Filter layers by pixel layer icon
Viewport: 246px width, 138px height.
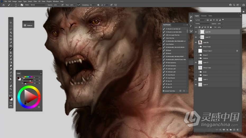click(208, 20)
